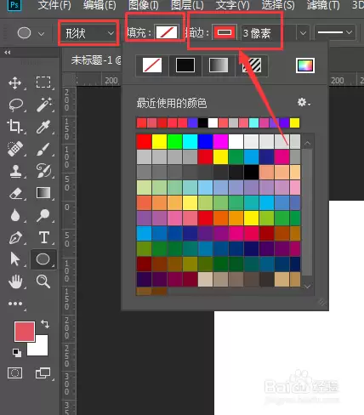364x415 pixels.
Task: Select the Path Selection tool
Action: tap(14, 259)
